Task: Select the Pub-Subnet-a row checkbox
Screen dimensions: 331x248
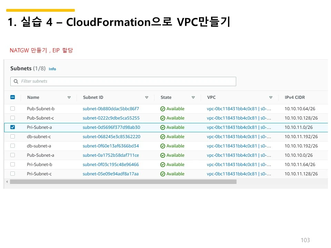Action: [13, 155]
